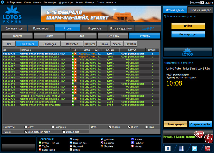
Task: Click the rebuy icon in UPS Sinai Main Event Qualifier row
Action: pyautogui.click(x=73, y=102)
